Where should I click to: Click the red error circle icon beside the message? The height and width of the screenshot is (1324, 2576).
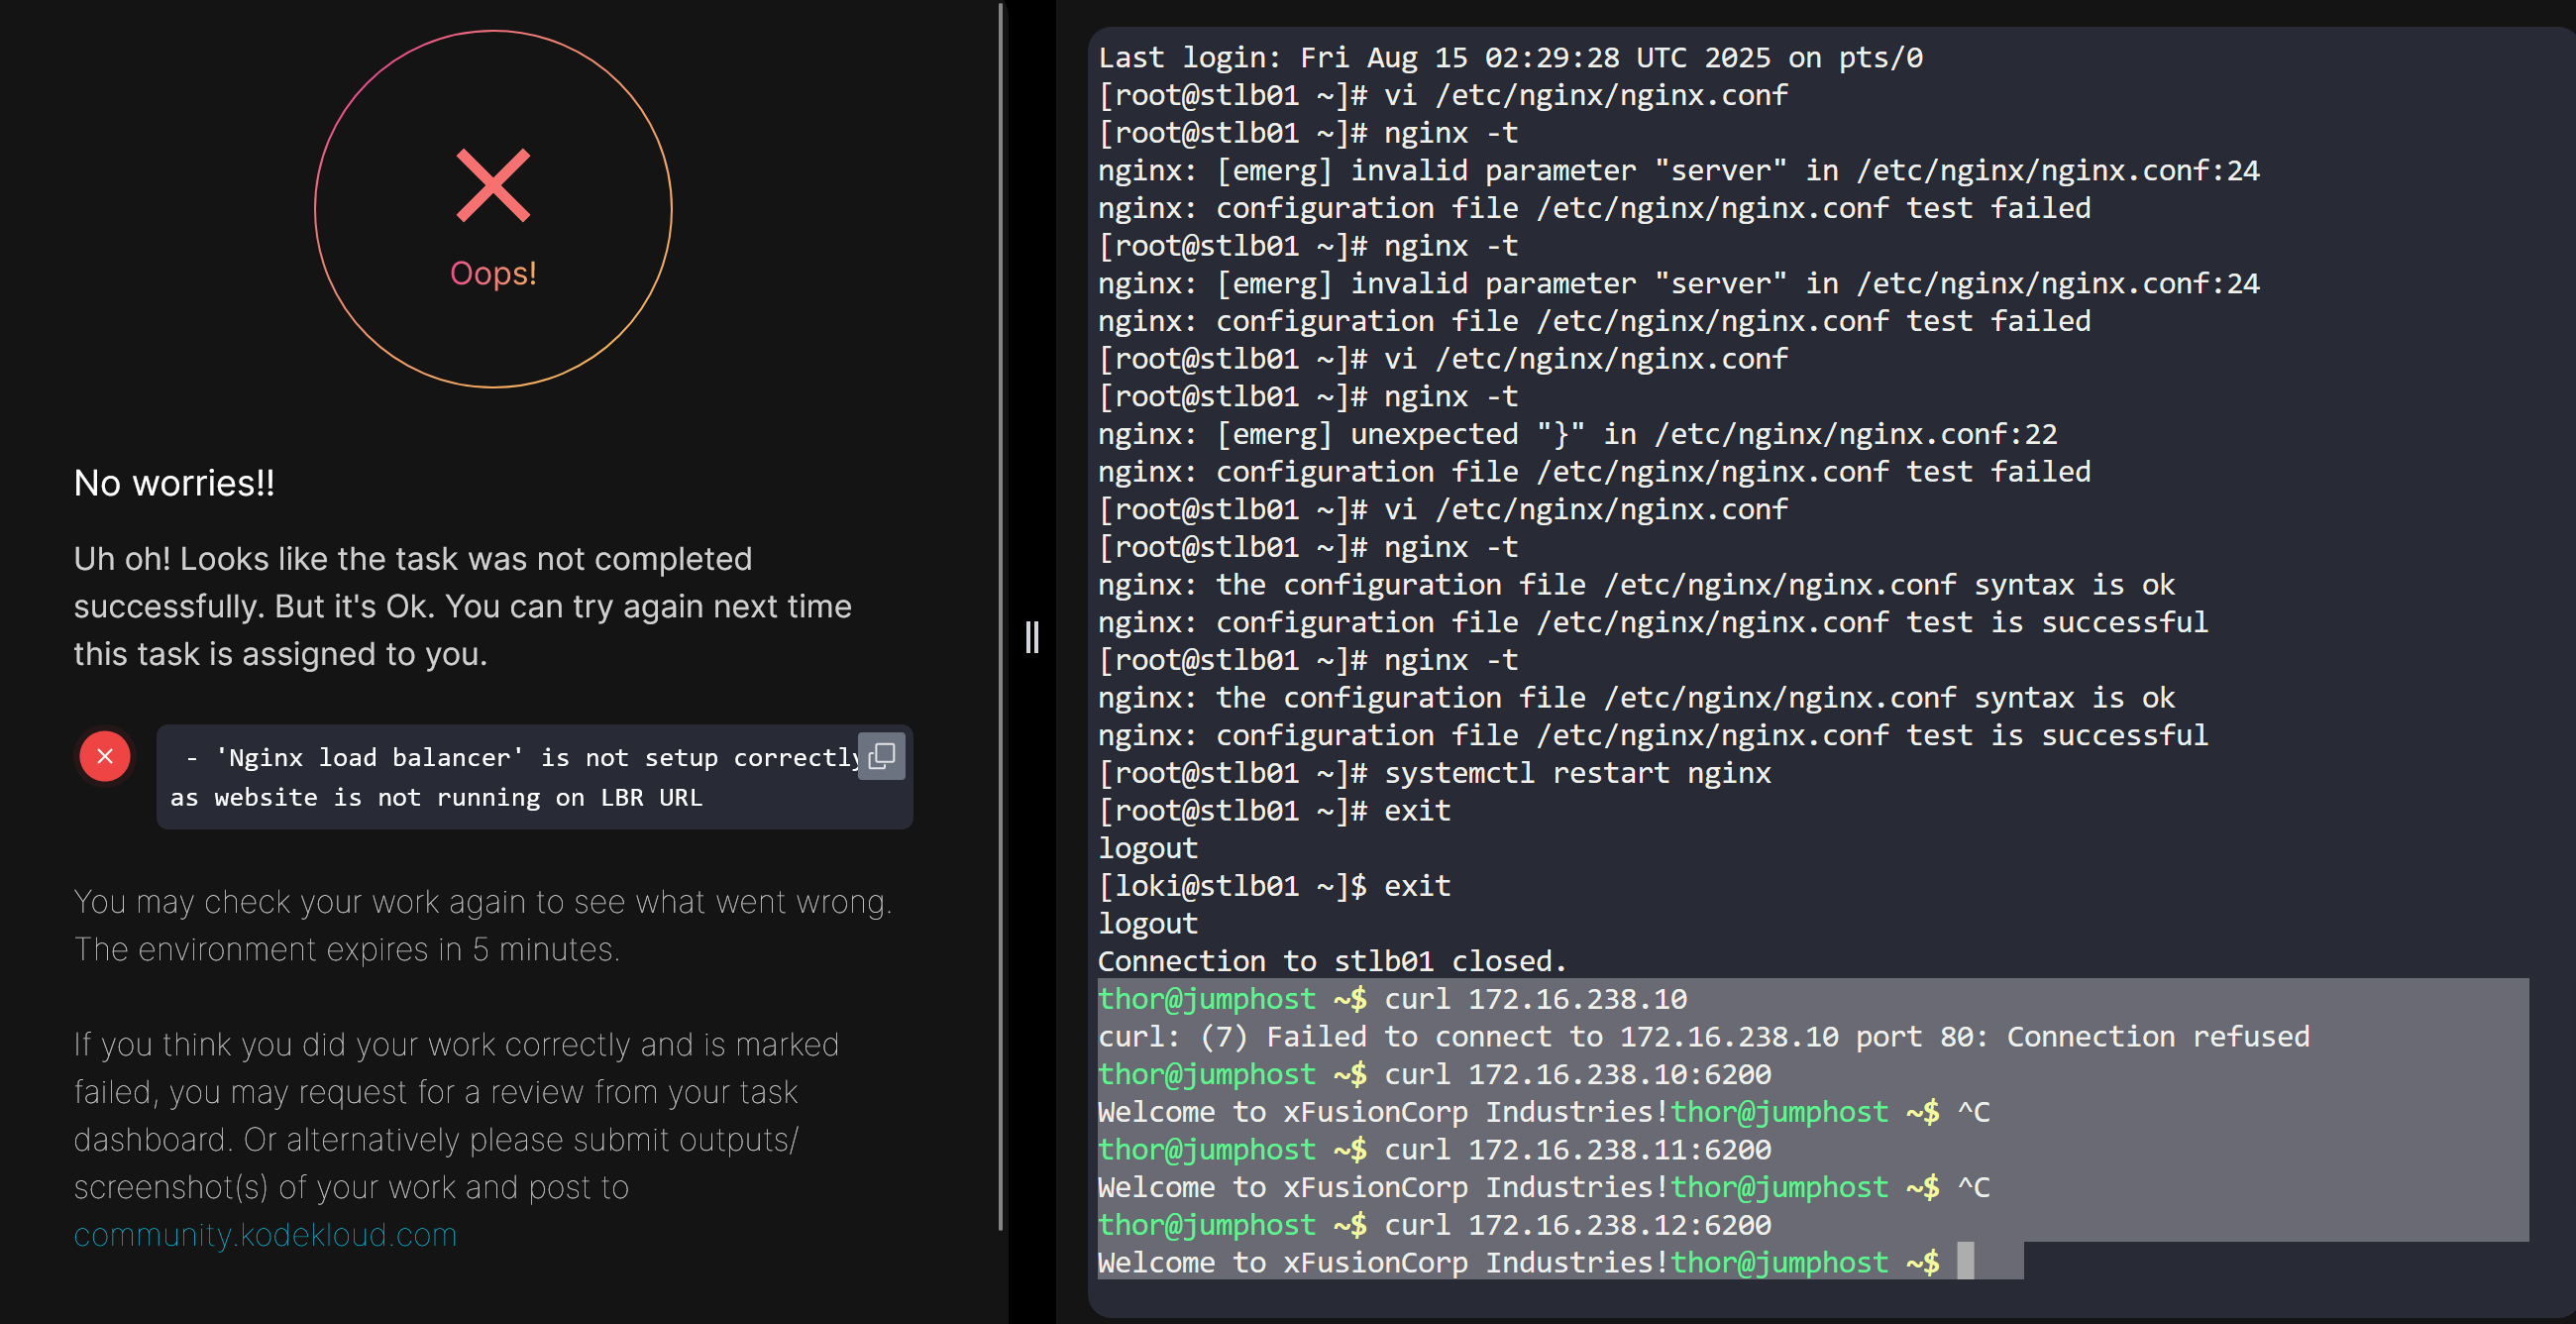tap(105, 756)
